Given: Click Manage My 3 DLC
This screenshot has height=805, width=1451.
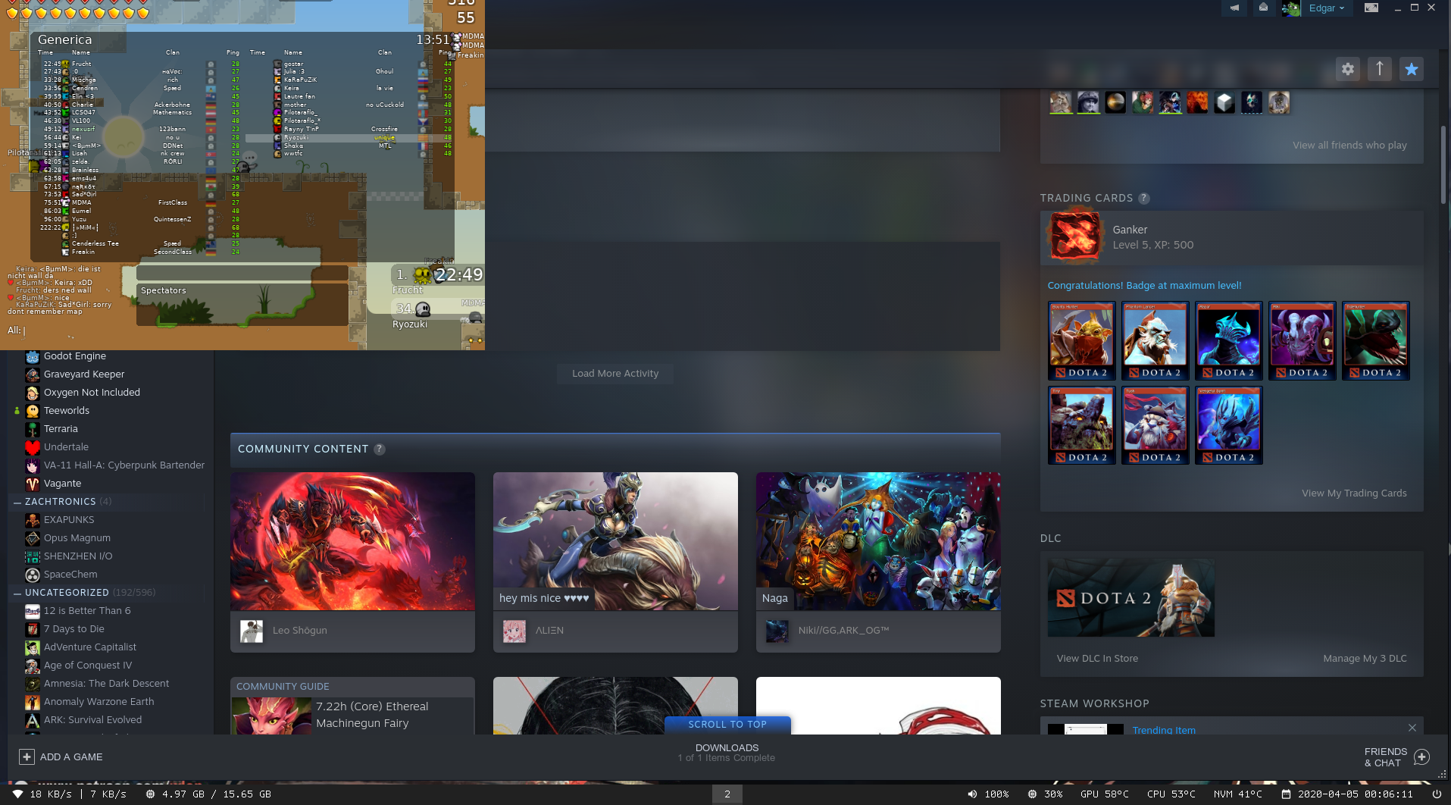Looking at the screenshot, I should 1365,659.
